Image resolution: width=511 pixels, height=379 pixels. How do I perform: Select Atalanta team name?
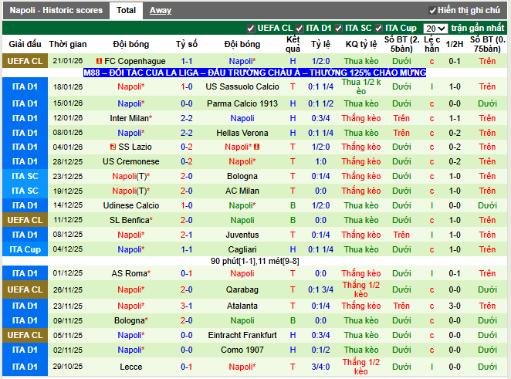(242, 306)
